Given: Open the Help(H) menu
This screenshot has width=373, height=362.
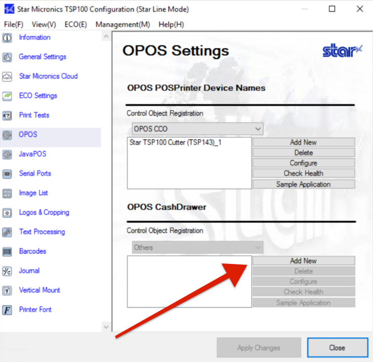Looking at the screenshot, I should 171,25.
